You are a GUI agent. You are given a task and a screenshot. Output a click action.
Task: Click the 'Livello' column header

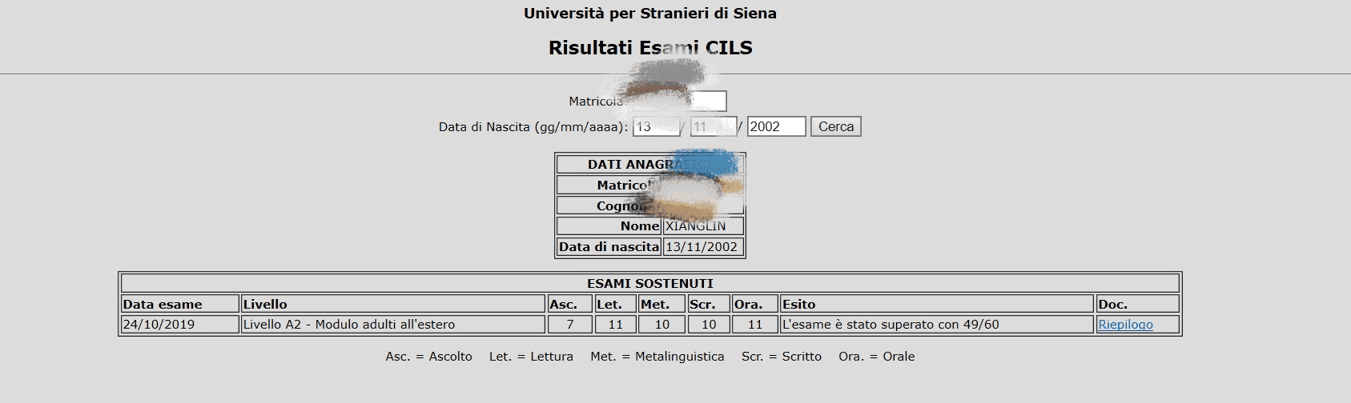click(393, 304)
